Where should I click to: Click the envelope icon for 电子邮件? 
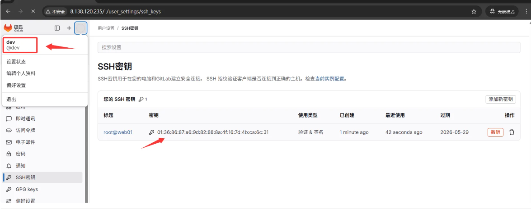(9, 142)
